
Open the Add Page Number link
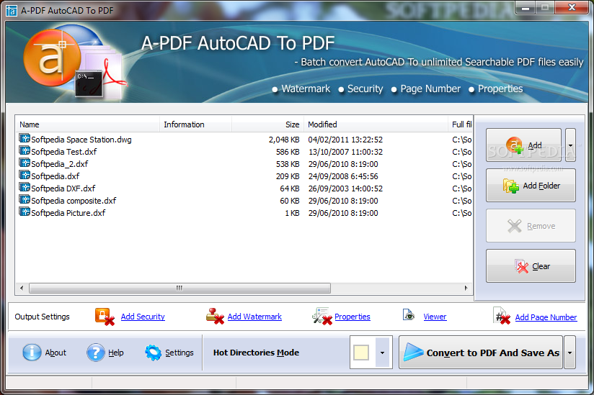pos(546,317)
